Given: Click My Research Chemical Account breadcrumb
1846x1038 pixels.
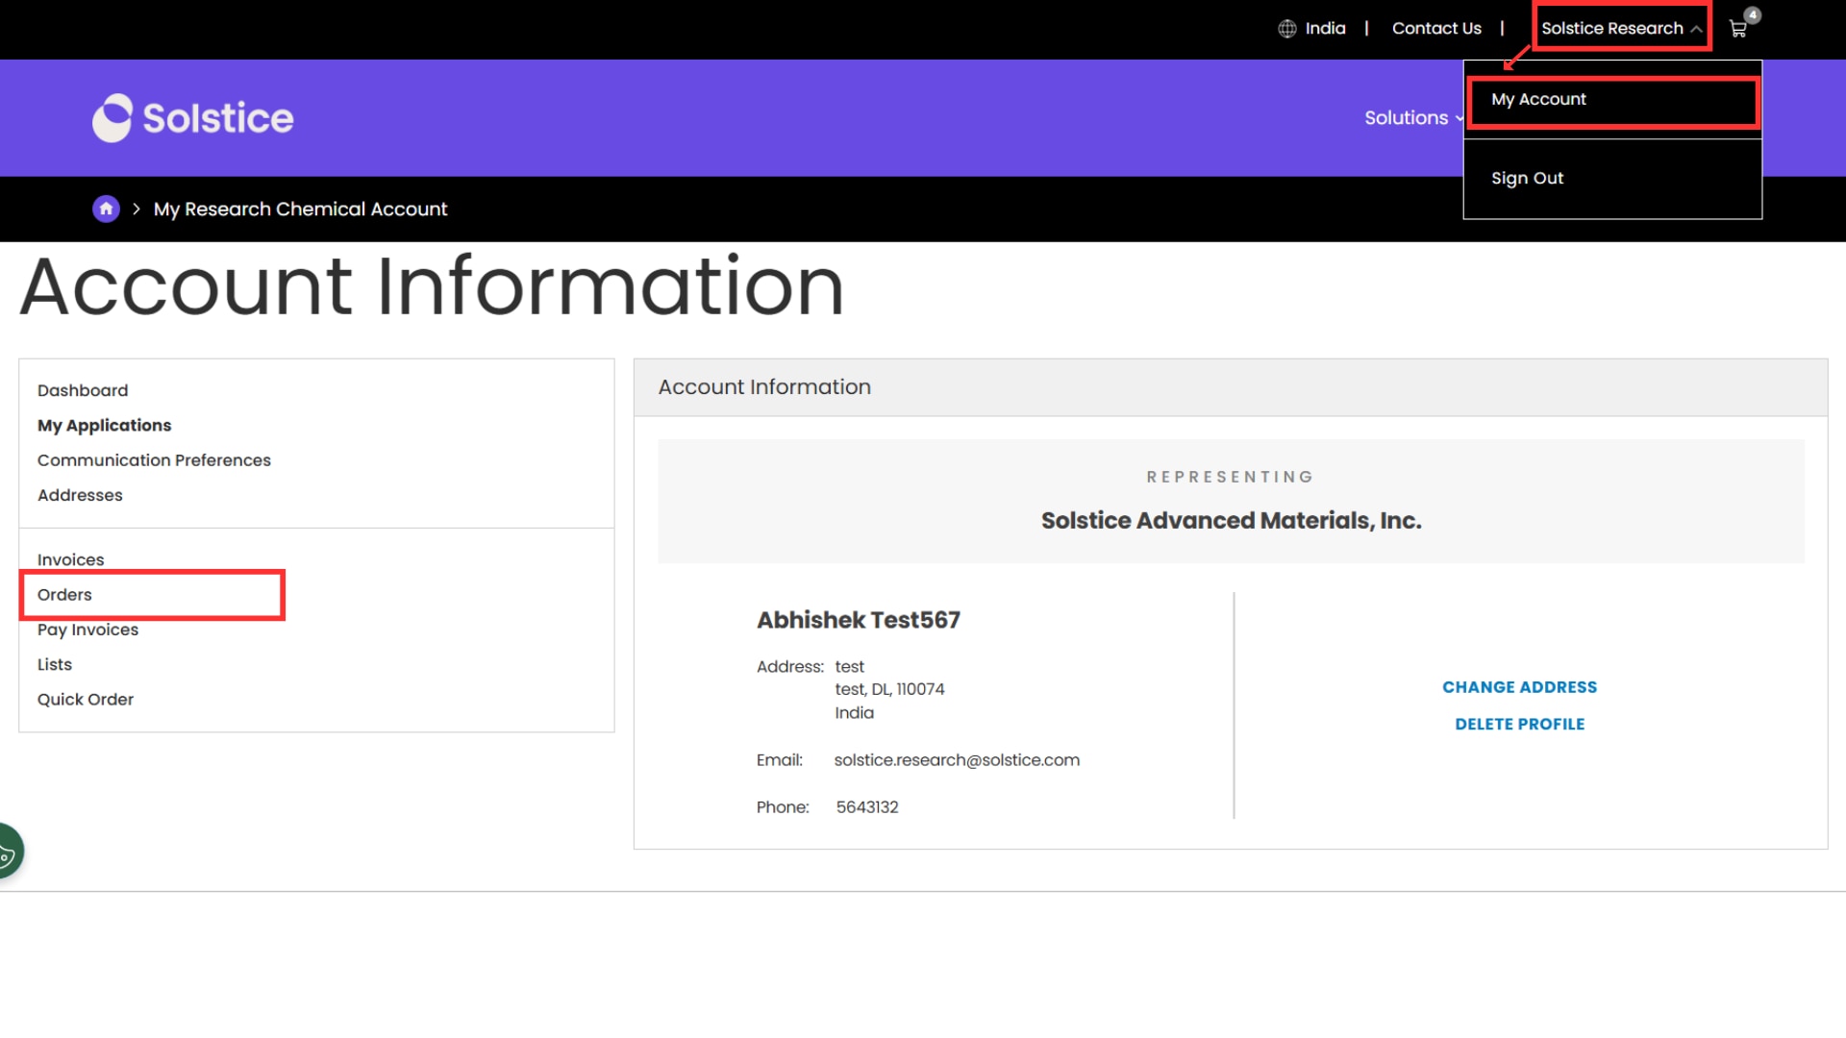Looking at the screenshot, I should point(300,210).
